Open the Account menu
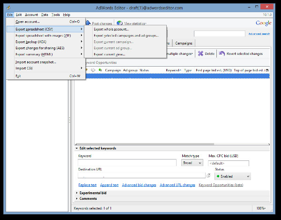Screen dimensions: 281x220 point(31,15)
